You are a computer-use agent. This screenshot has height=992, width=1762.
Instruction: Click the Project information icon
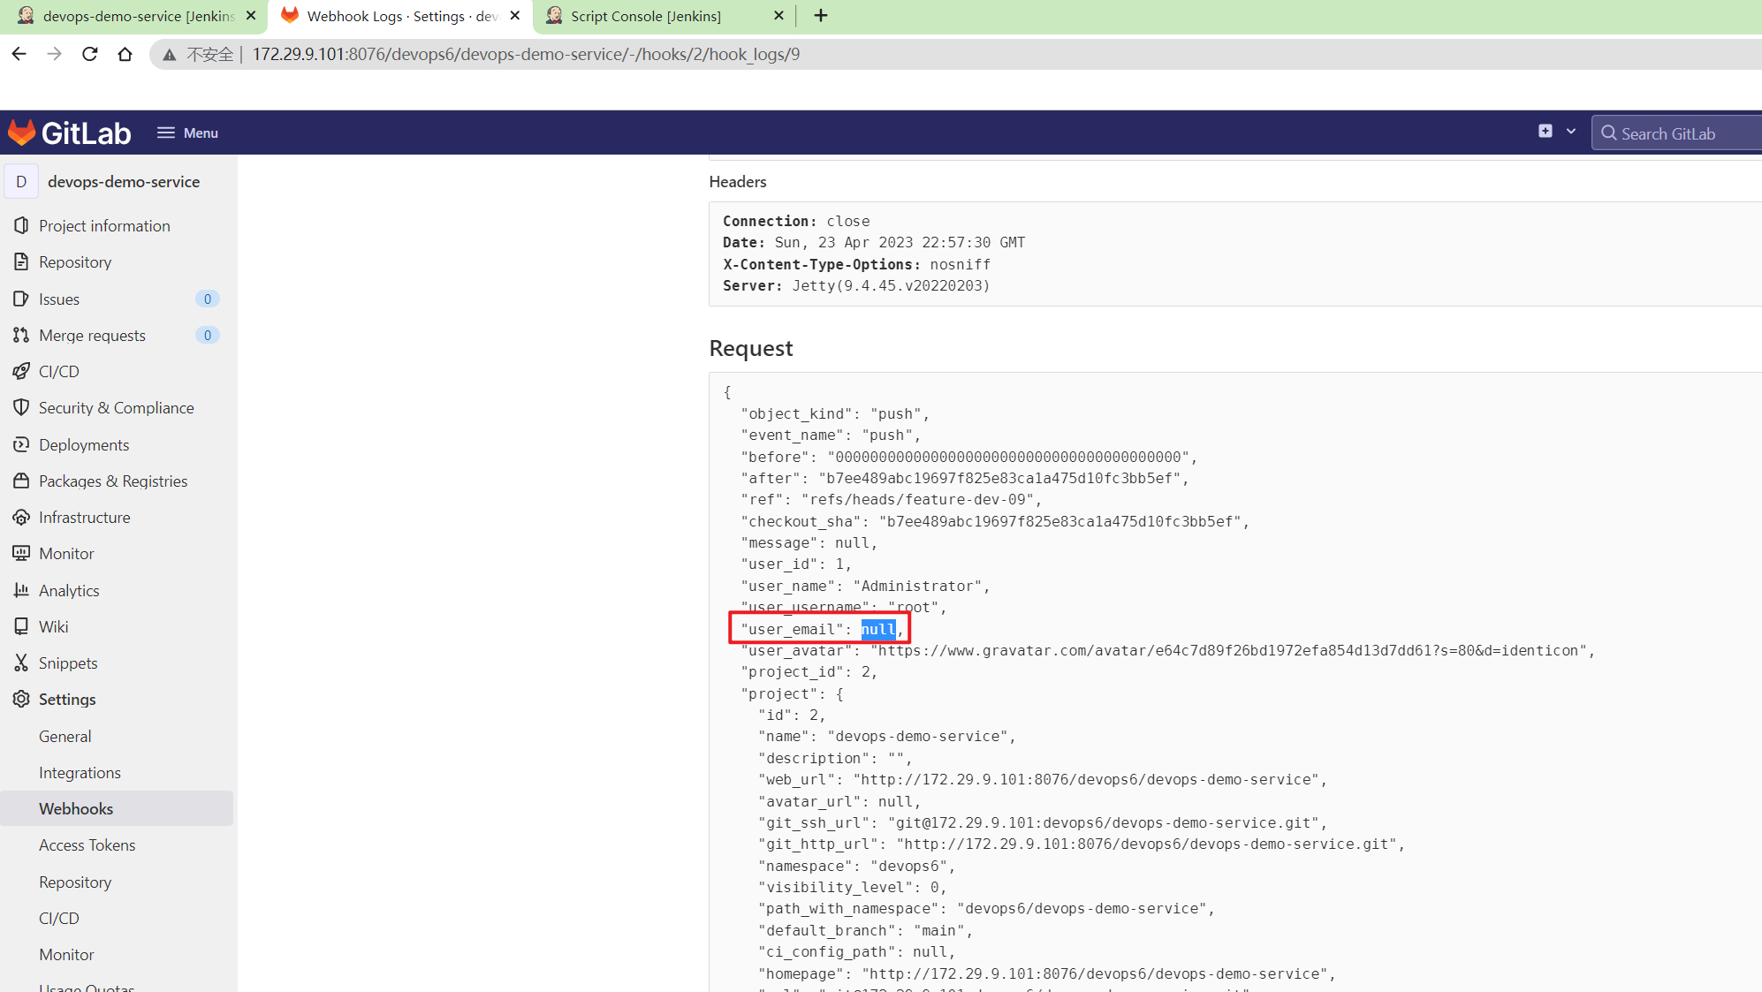21,225
